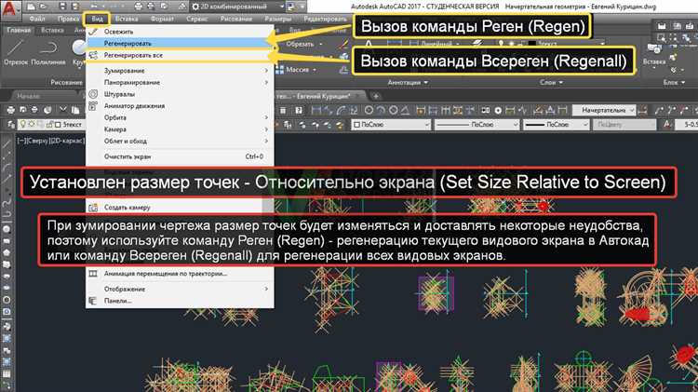
Task: Toggle the layer on/off lightbulb icon
Action: pyautogui.click(x=23, y=124)
